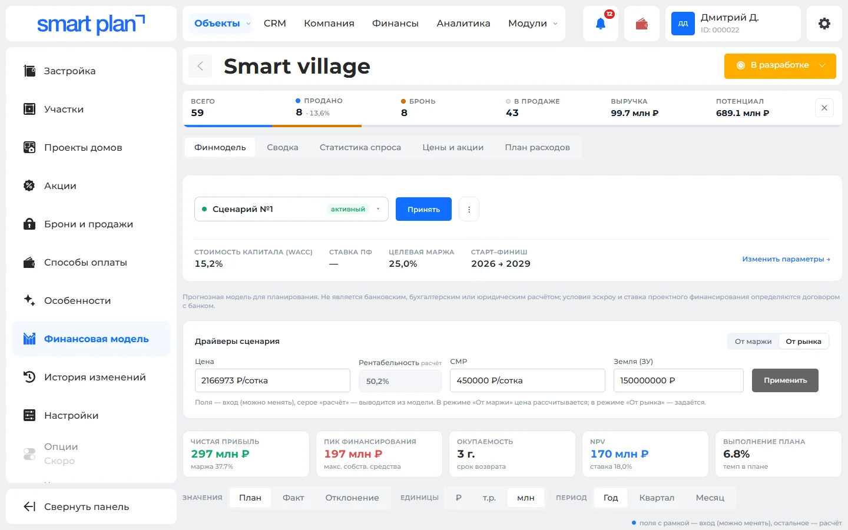Toggle the Опции switch

click(29, 454)
